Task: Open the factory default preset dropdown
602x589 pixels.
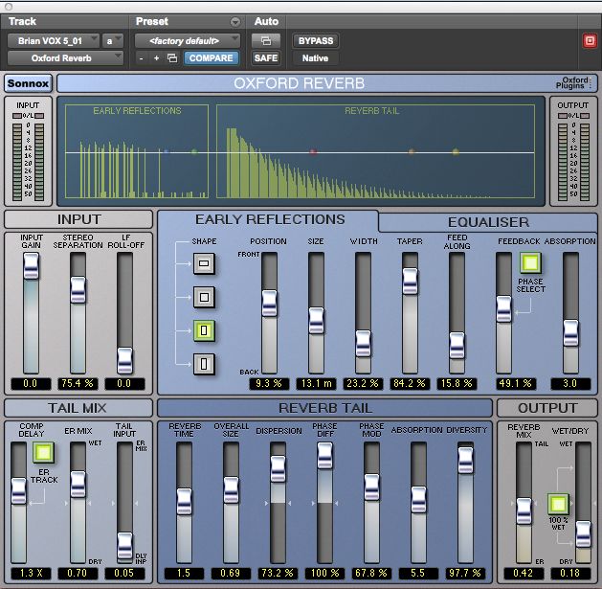Action: coord(188,40)
